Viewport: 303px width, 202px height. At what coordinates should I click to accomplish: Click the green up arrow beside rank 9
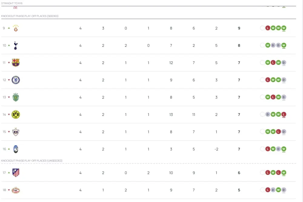tap(9, 28)
